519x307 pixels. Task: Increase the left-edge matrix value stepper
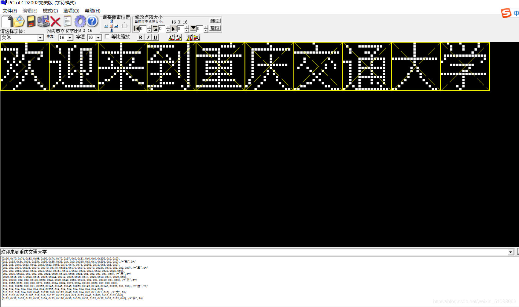click(x=149, y=27)
